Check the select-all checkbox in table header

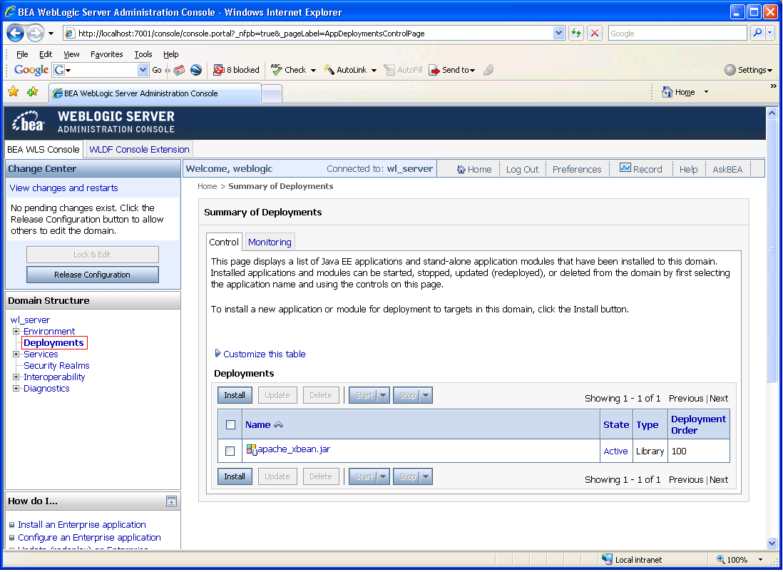[229, 424]
